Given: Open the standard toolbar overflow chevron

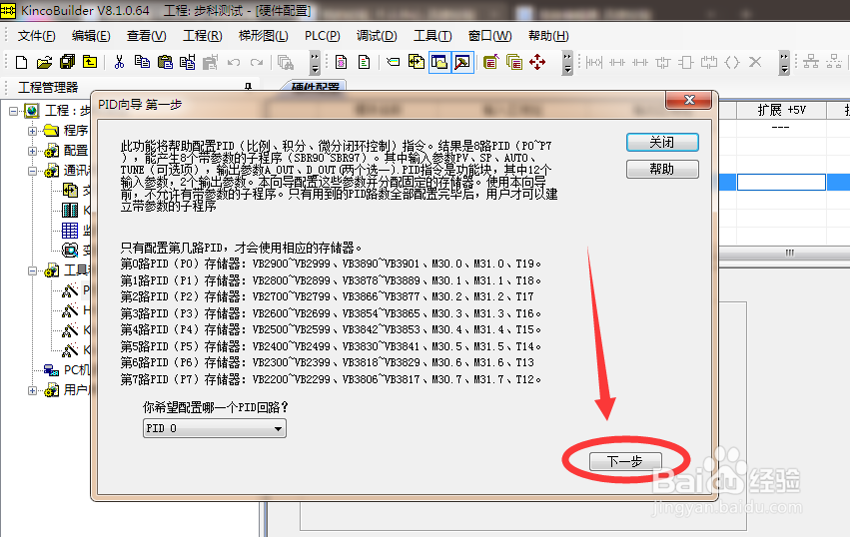Looking at the screenshot, I should pyautogui.click(x=315, y=63).
